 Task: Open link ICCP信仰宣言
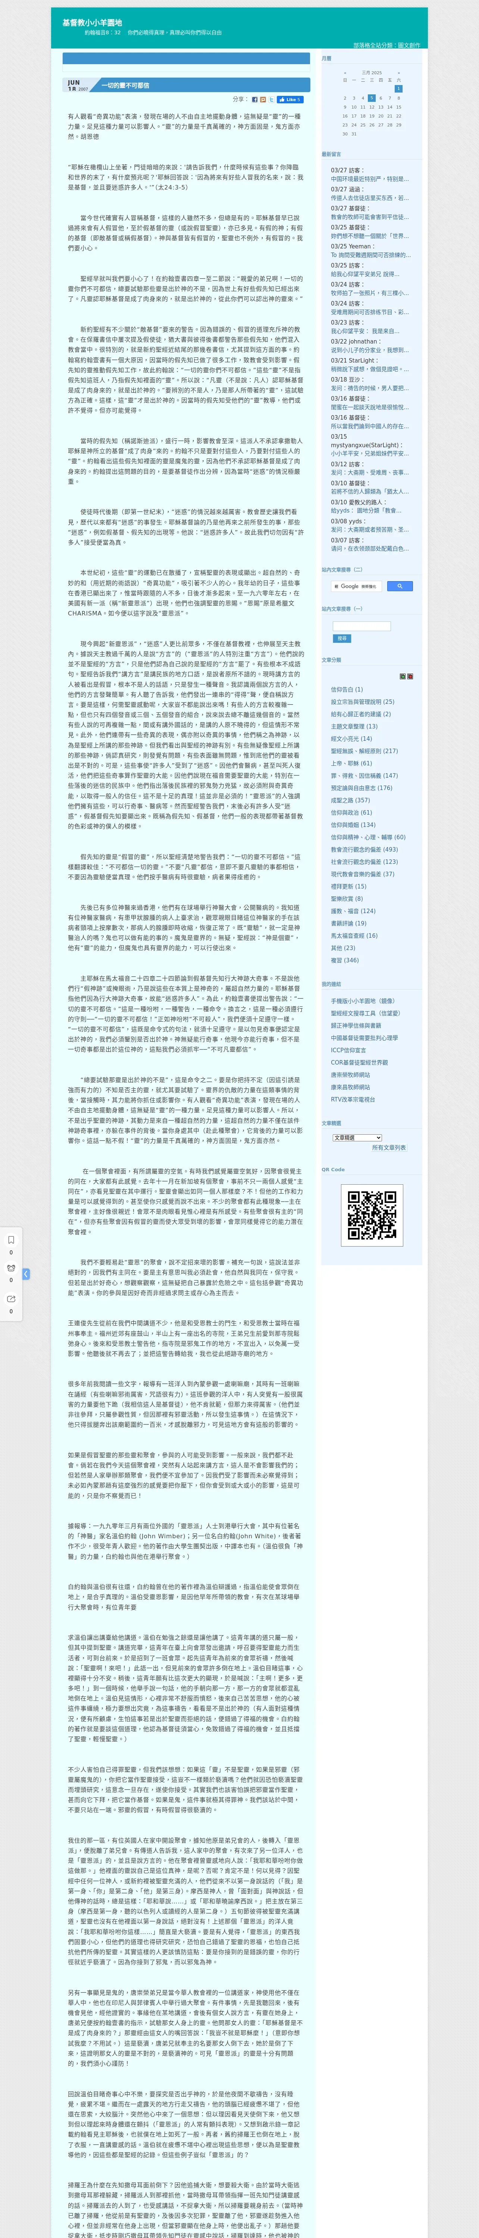[348, 1050]
